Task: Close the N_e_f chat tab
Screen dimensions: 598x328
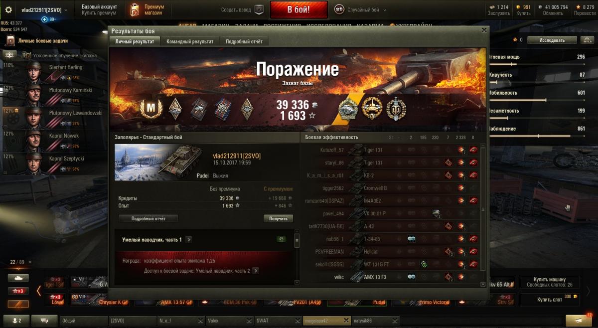Action: click(200, 321)
